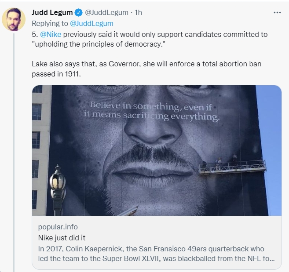
Task: Click the @Nike mention
Action: pyautogui.click(x=51, y=34)
